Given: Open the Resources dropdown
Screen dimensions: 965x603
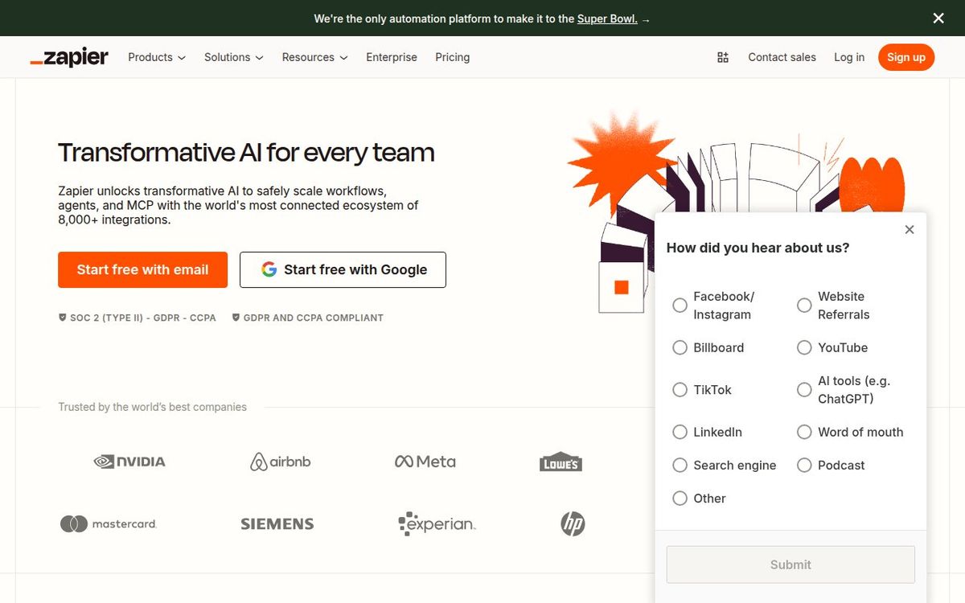Looking at the screenshot, I should coord(314,57).
